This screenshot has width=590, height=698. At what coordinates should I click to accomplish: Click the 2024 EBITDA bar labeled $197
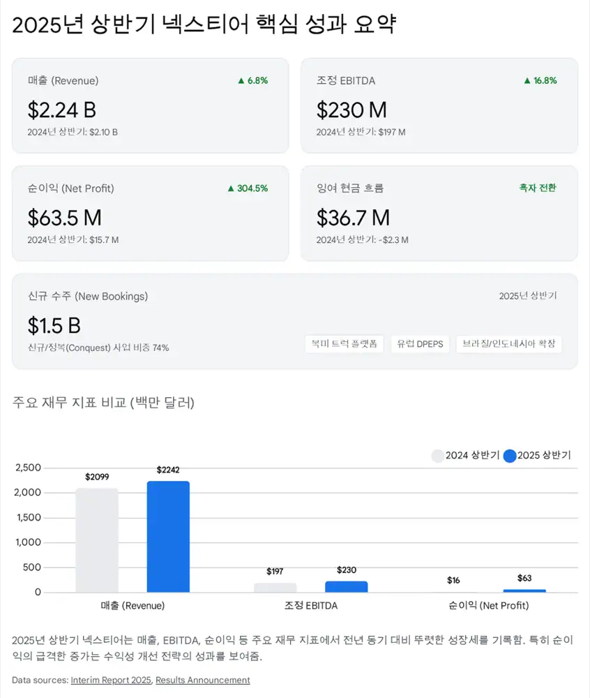(275, 588)
